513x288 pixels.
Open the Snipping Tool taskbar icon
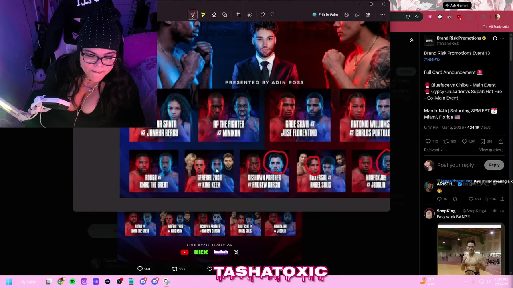coord(166,282)
